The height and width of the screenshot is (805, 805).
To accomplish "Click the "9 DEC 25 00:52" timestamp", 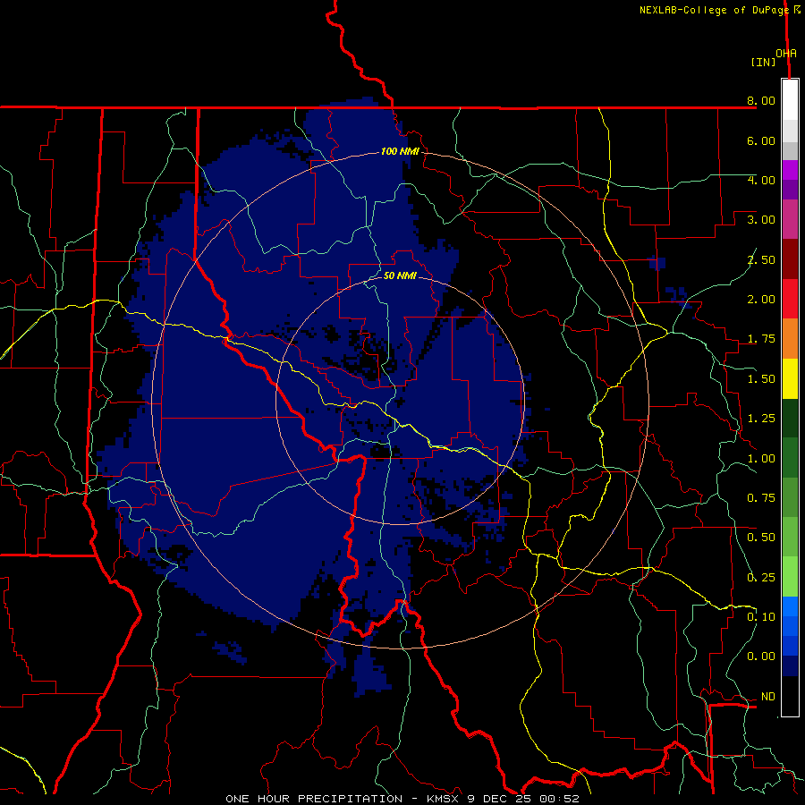I will point(523,799).
